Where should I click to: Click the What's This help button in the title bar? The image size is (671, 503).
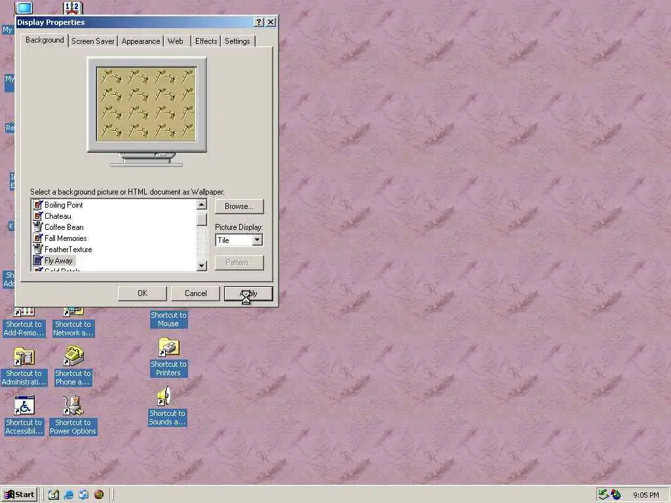pos(258,22)
